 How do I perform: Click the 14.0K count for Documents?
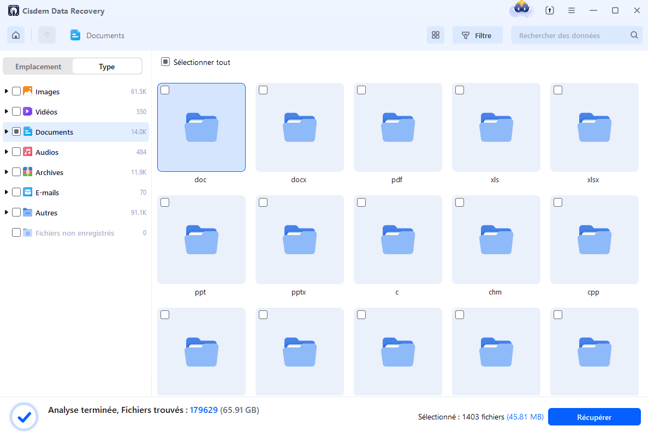coord(139,132)
